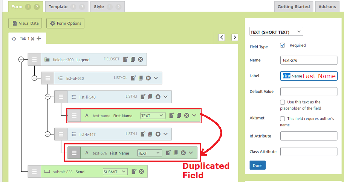Add a new tab with plus icon
This screenshot has width=344, height=182.
(x=39, y=38)
